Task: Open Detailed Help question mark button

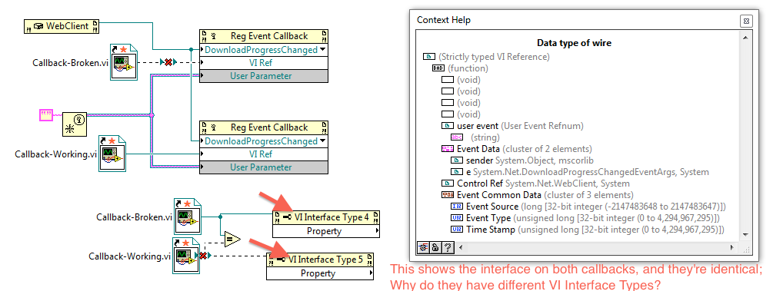Action: pos(447,248)
